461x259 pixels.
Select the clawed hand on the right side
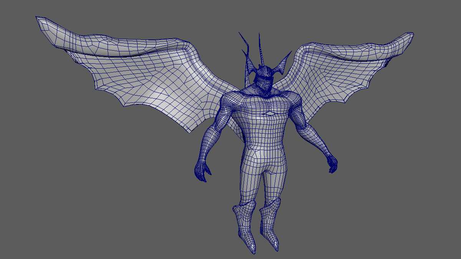point(333,163)
